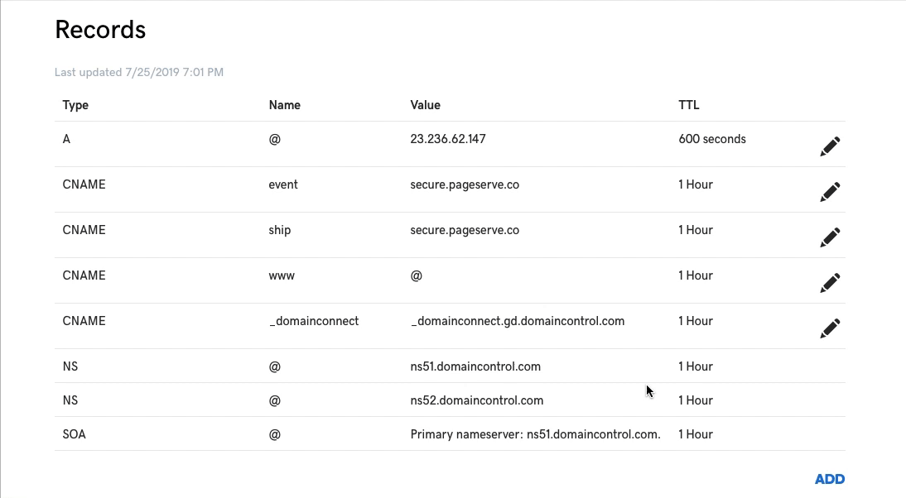This screenshot has height=498, width=906.
Task: Click the A record type cell
Action: pyautogui.click(x=66, y=139)
